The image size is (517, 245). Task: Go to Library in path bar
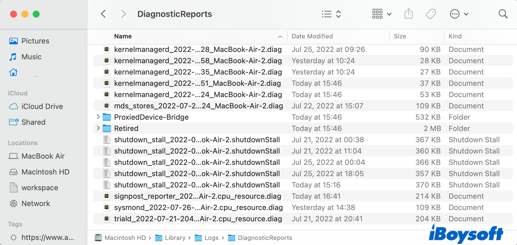click(175, 238)
